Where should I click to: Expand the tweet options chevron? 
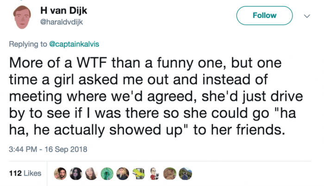[x=306, y=15]
